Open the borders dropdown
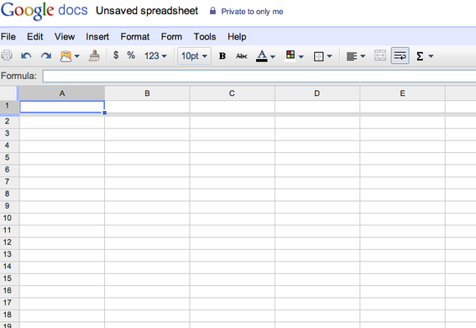This screenshot has width=476, height=328. tap(322, 56)
